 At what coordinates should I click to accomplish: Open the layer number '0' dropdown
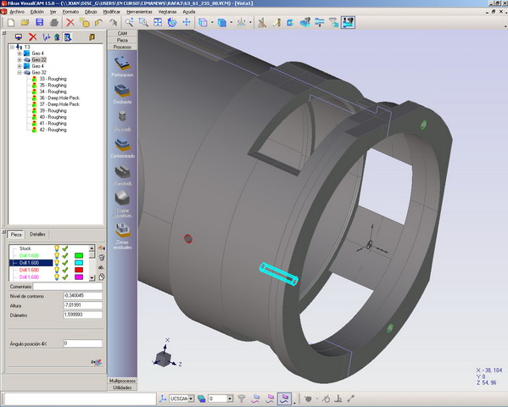point(230,399)
